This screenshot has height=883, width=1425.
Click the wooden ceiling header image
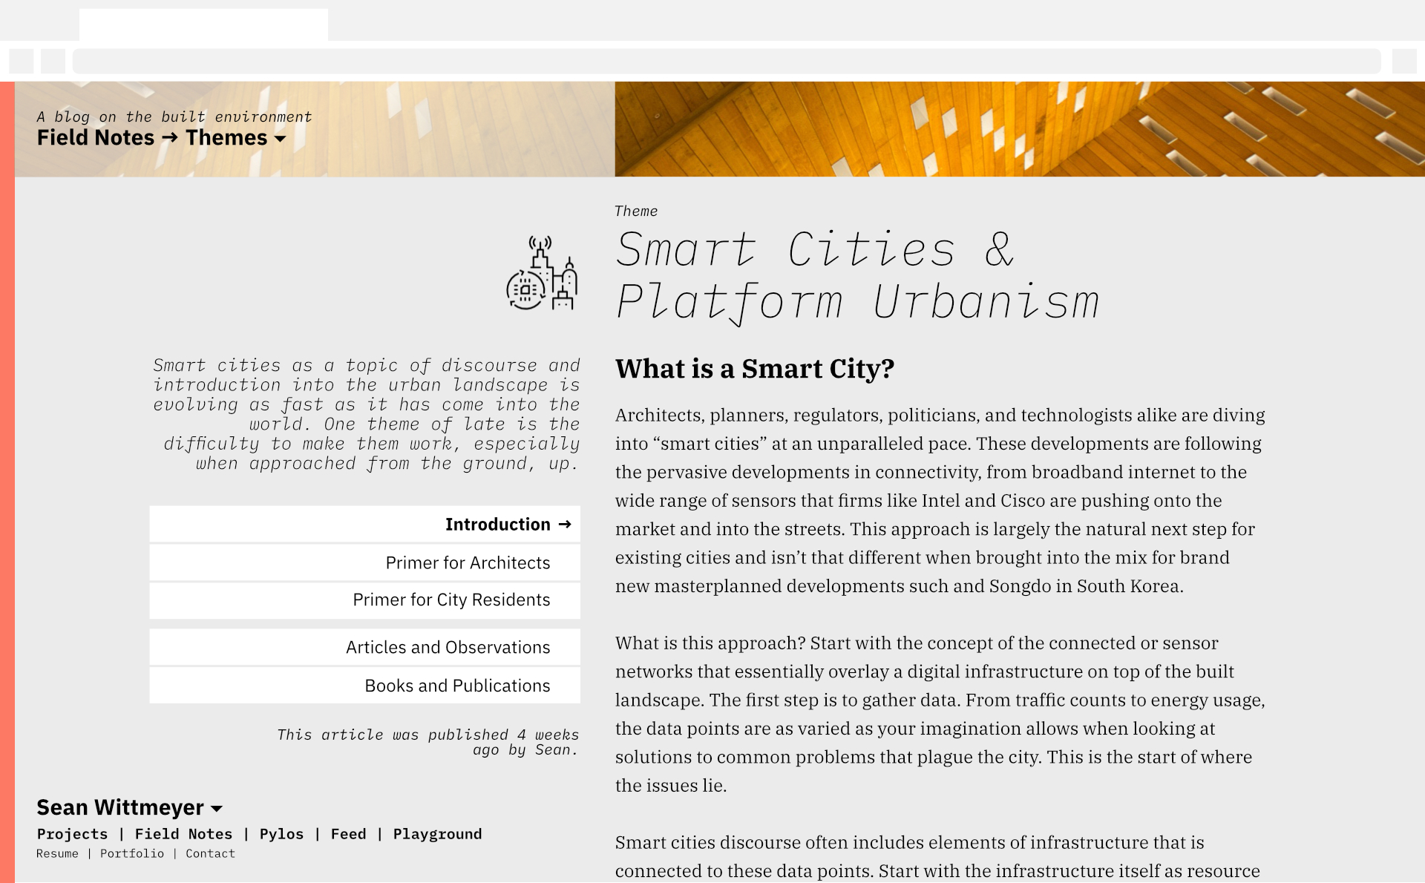(1020, 129)
